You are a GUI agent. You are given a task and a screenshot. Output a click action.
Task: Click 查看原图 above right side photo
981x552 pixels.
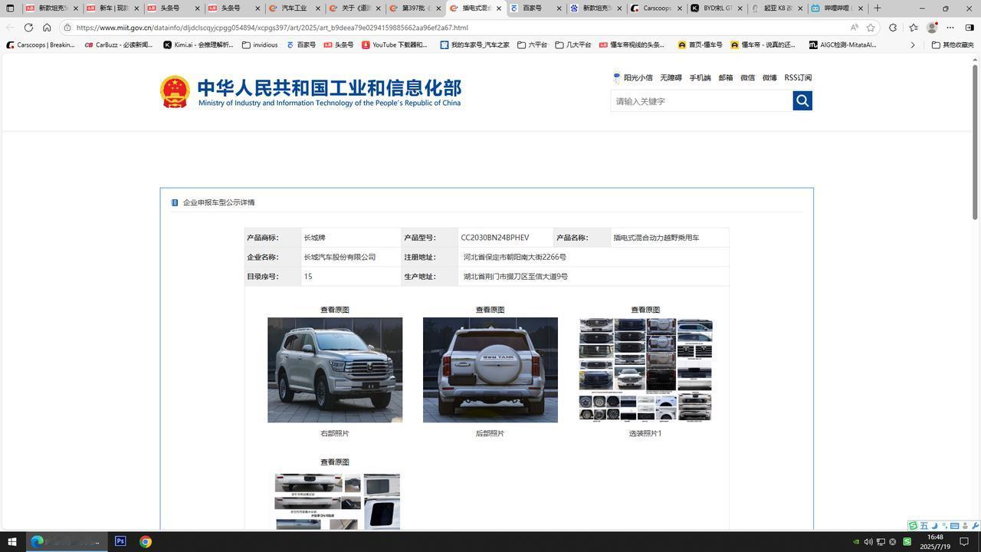click(x=335, y=310)
